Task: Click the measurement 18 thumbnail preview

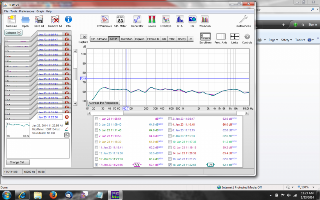Action: [18, 130]
